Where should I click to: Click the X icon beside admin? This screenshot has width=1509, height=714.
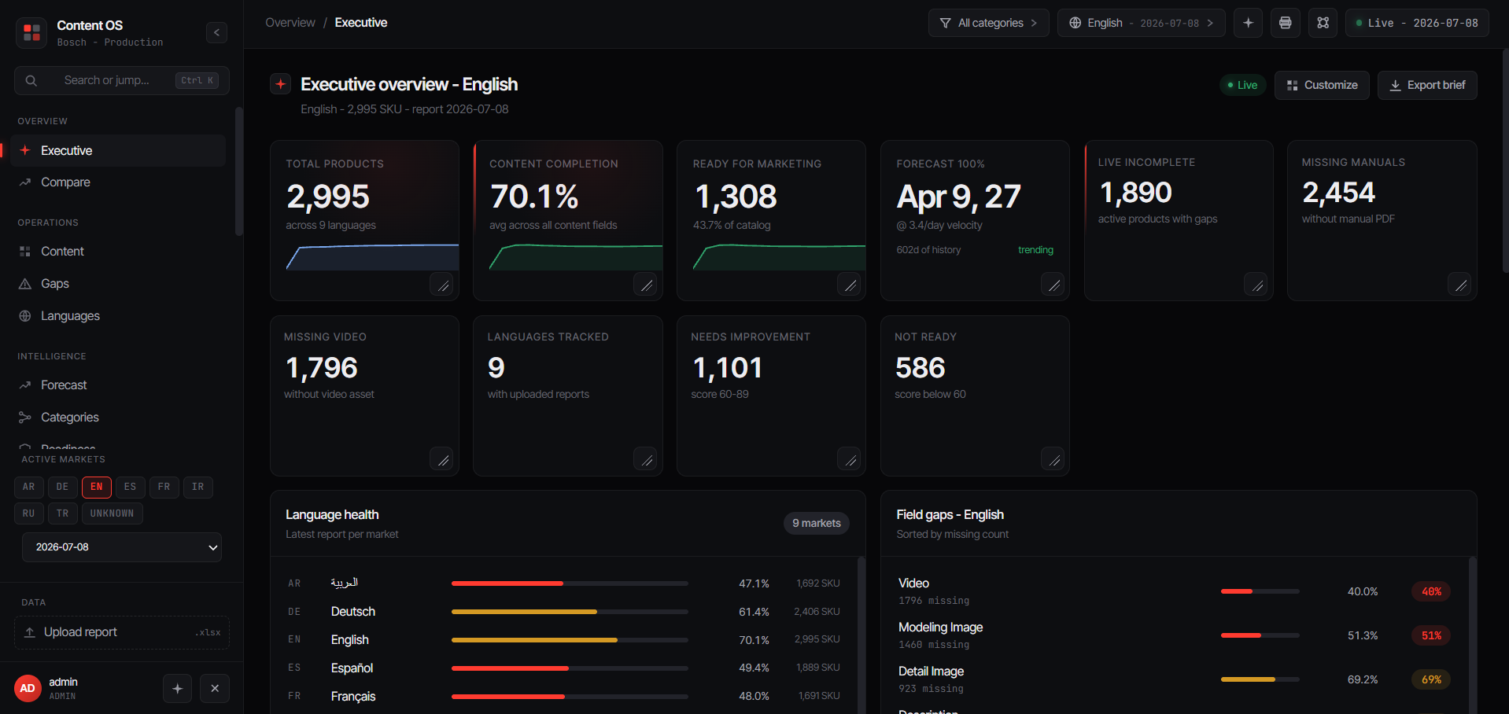[215, 689]
